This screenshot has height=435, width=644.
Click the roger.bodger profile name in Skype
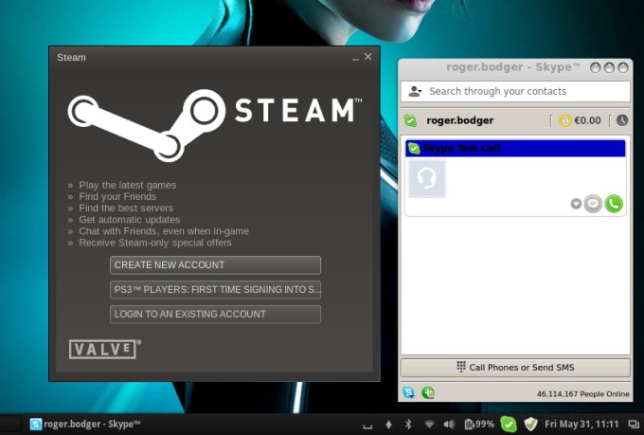(460, 120)
